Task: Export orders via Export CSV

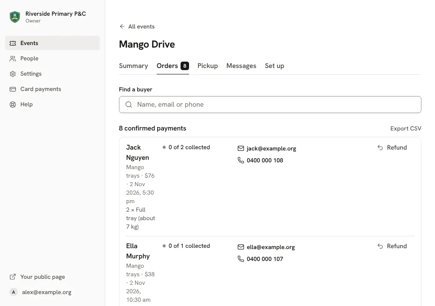Action: (x=406, y=129)
